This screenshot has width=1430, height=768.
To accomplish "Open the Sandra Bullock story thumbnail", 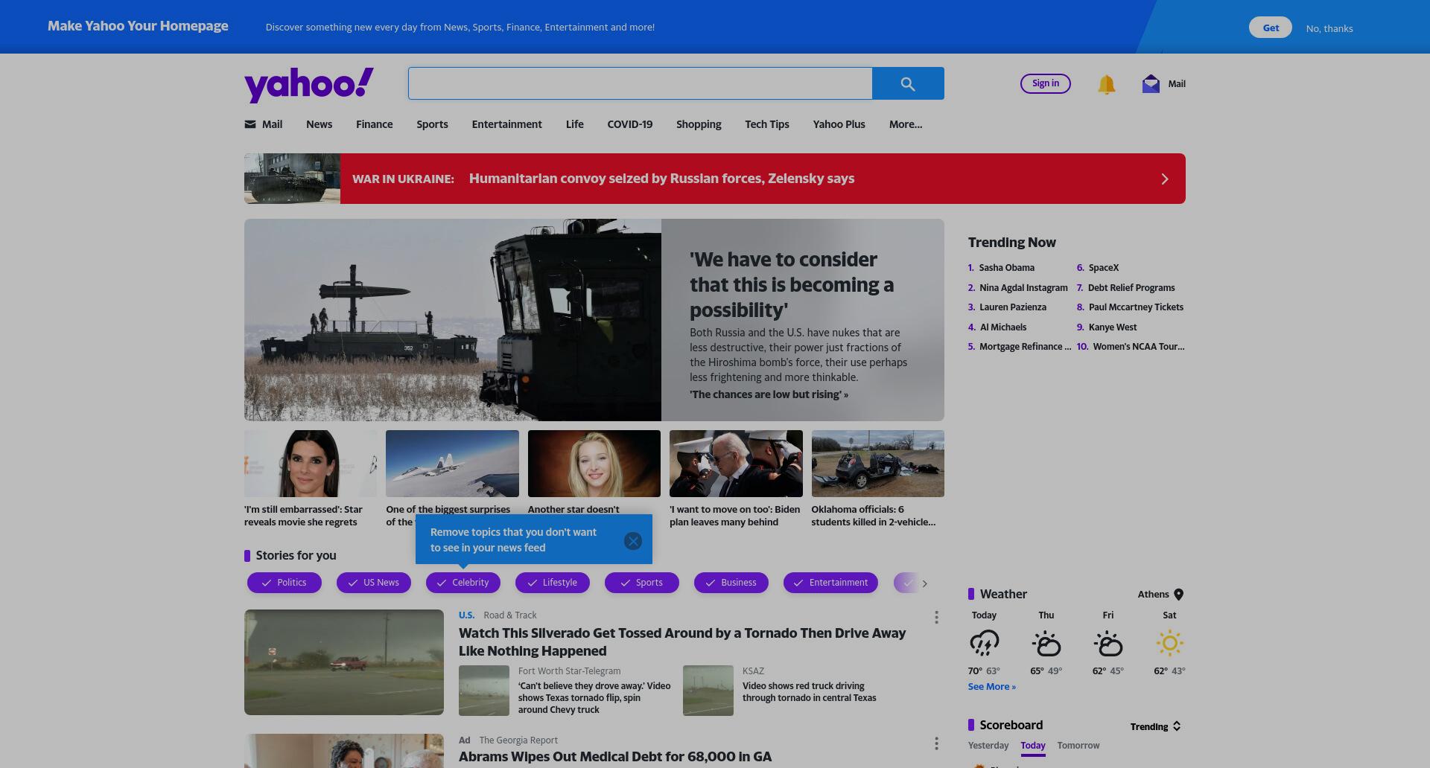I will click(311, 464).
